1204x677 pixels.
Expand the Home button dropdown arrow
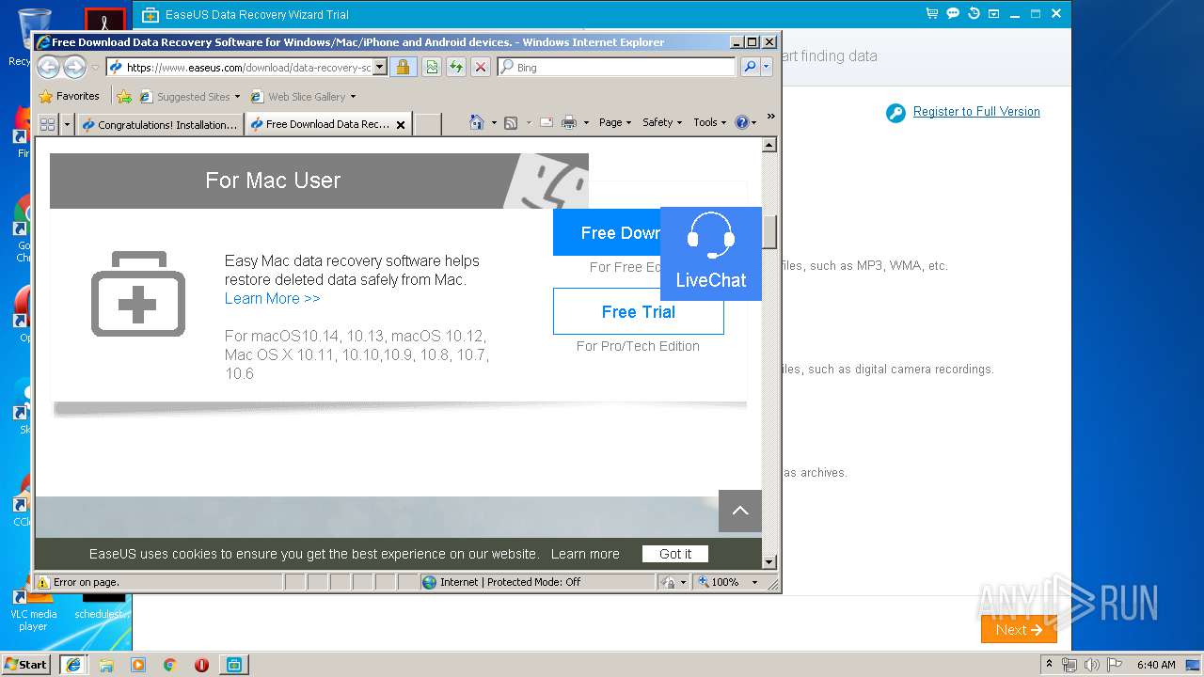coord(494,123)
